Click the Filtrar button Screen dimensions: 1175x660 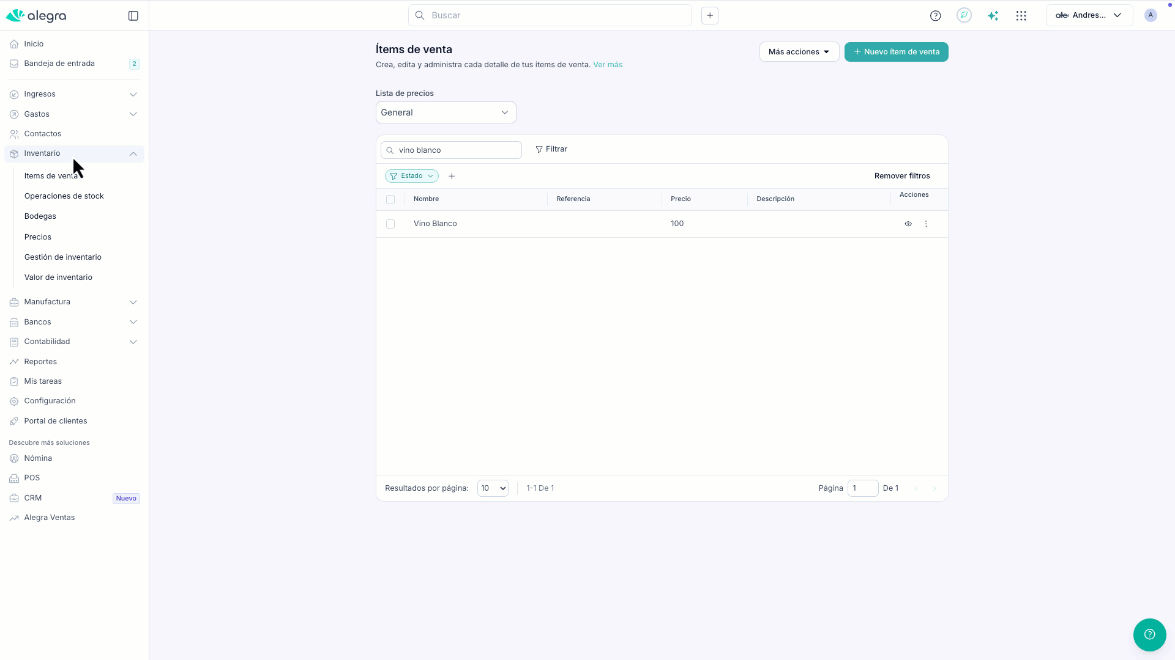(551, 149)
